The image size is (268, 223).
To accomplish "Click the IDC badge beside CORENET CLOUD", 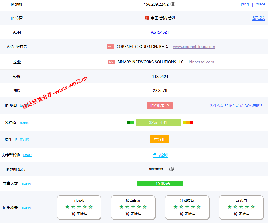I will (110, 47).
